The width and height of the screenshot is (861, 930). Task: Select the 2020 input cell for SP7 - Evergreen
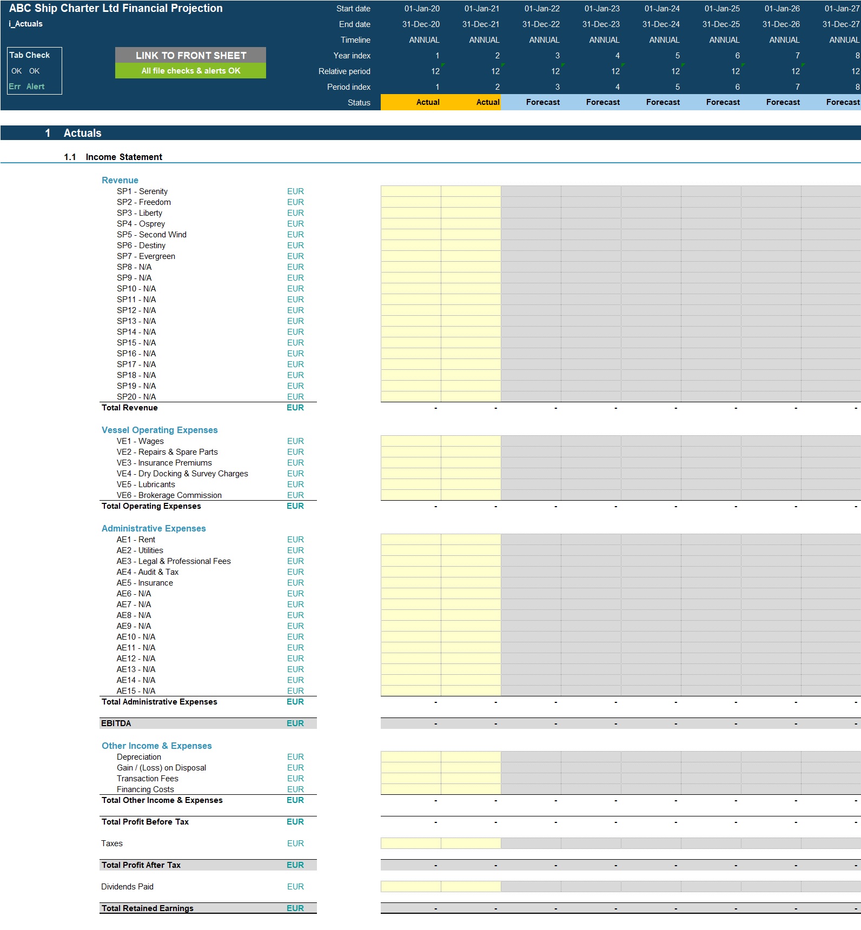[x=411, y=256]
